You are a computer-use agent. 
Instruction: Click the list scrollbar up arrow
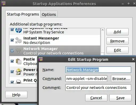click(x=103, y=30)
